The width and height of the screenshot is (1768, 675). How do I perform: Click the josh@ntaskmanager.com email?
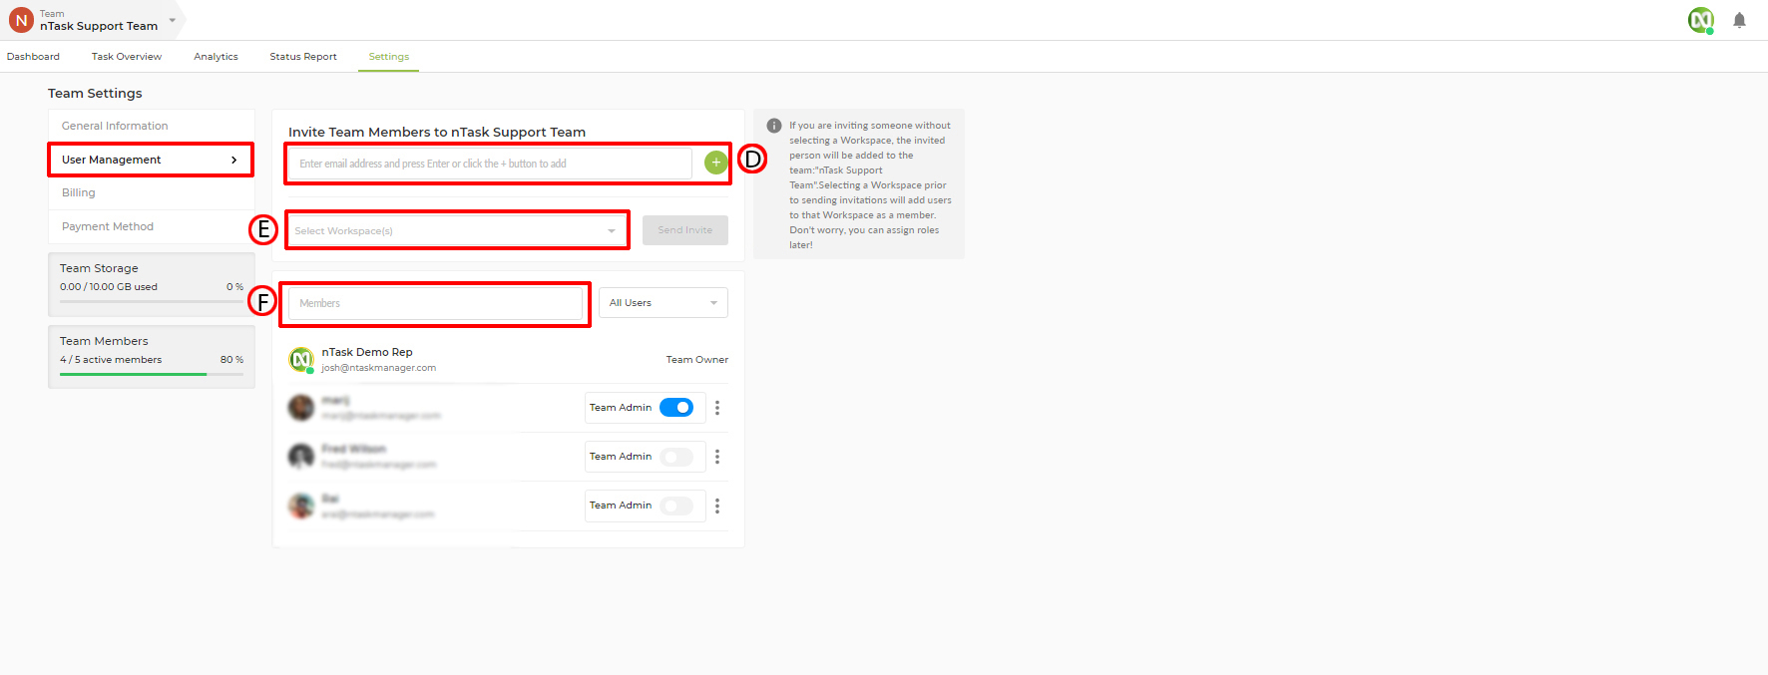coord(379,368)
